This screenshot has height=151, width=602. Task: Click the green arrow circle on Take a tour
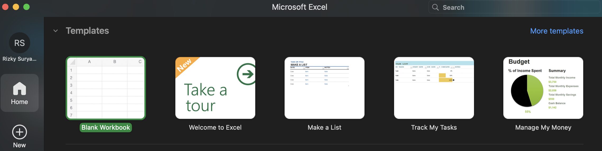click(x=247, y=74)
